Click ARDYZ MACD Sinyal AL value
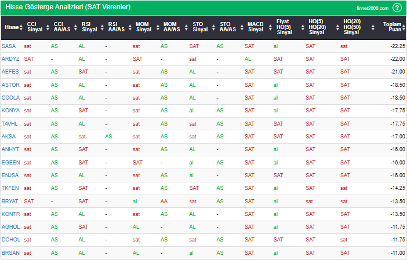The height and width of the screenshot is (260, 407). tap(248, 59)
